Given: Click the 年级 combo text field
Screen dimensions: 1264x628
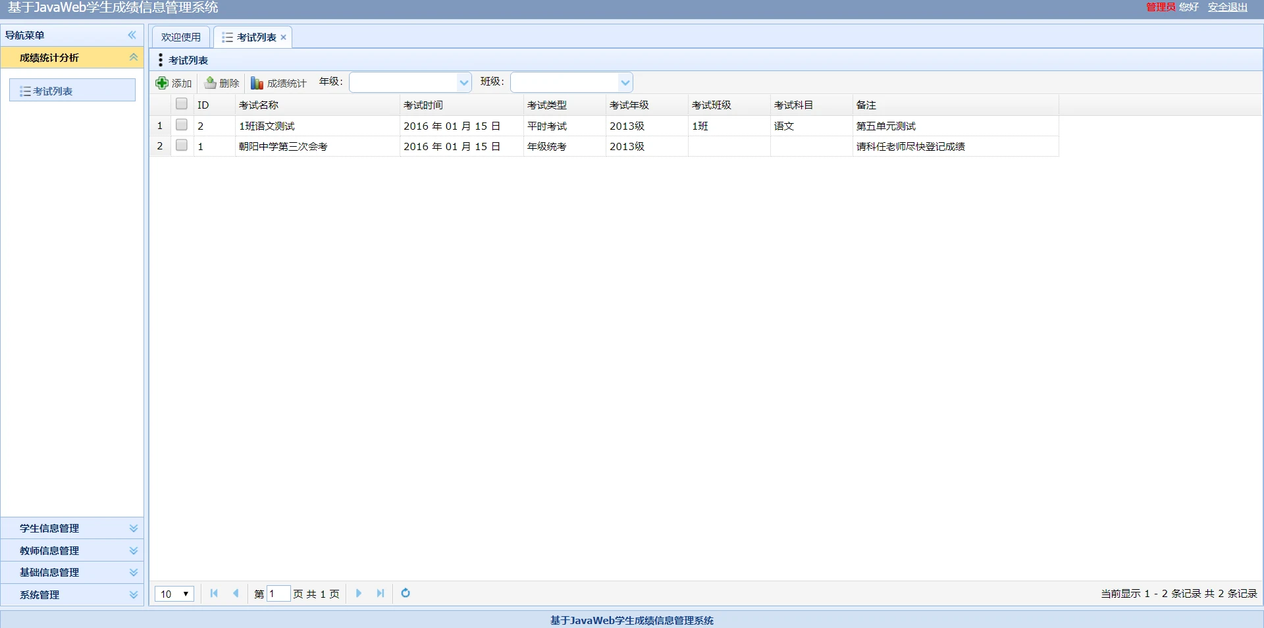Looking at the screenshot, I should click(404, 82).
